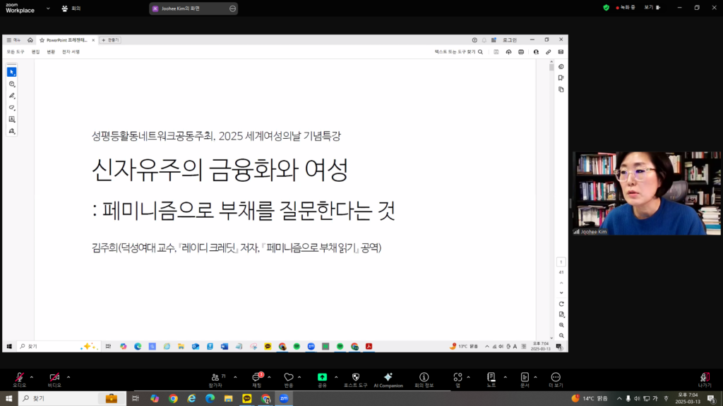Screen dimensions: 723x406
Task: Click the page number 1 box
Action: (x=561, y=262)
